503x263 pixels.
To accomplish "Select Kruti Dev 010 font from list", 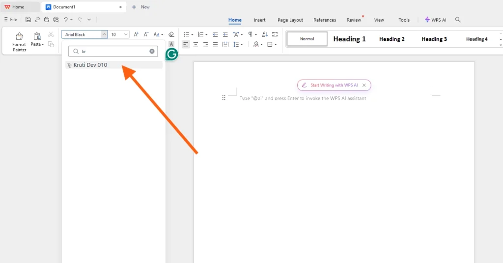I will (90, 65).
